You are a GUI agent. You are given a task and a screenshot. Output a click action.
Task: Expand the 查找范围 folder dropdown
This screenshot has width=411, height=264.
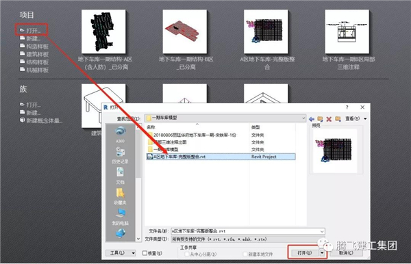click(x=303, y=118)
